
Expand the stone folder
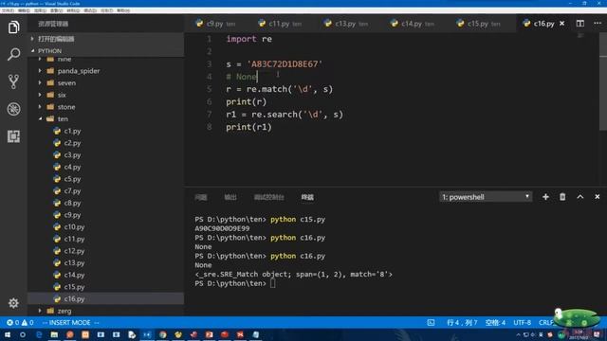(106, 107)
